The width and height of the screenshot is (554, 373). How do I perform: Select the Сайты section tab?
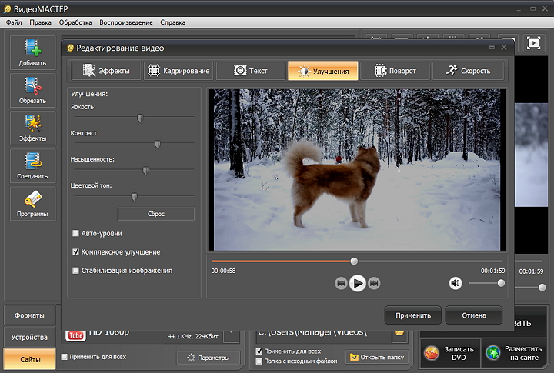pos(30,359)
